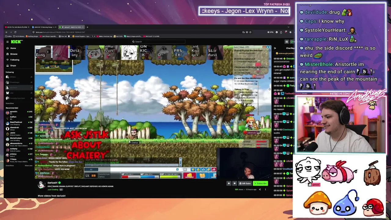Open alicewonderxo recommended channel
This screenshot has width=391, height=220.
click(19, 144)
